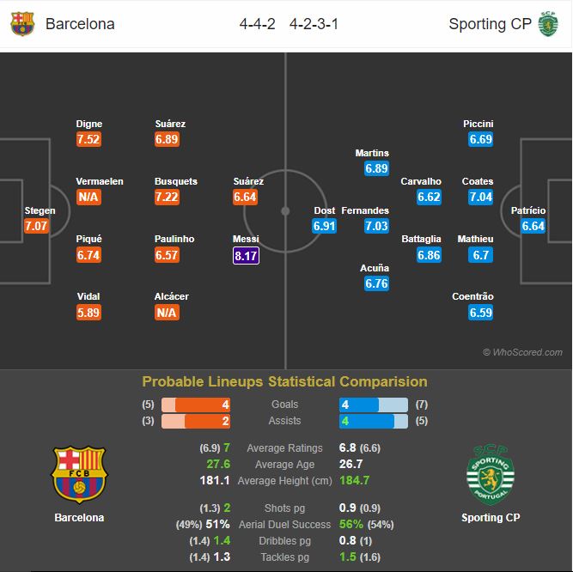Select Messi's purple 8.17 rating badge
This screenshot has width=573, height=572.
pos(246,256)
